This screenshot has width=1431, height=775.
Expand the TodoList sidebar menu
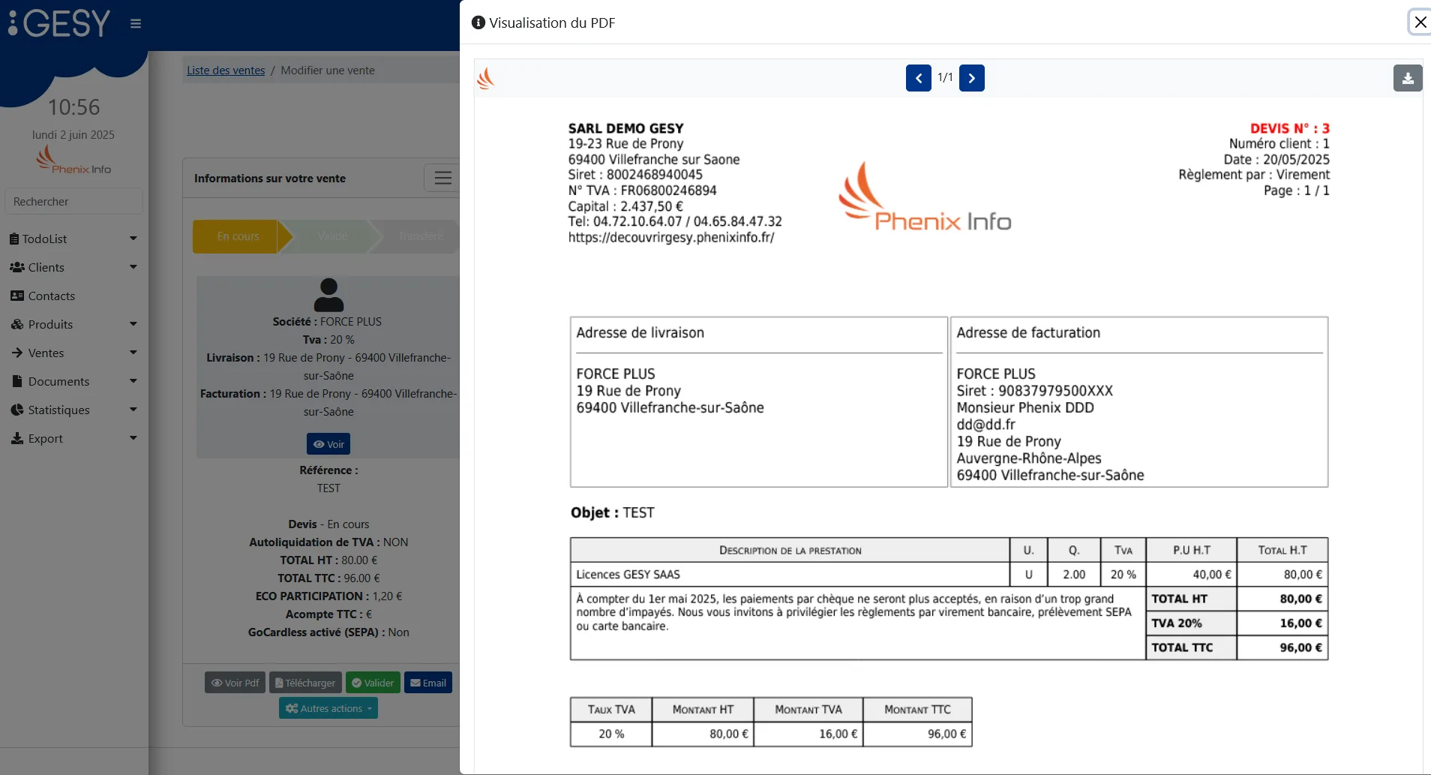[73, 239]
